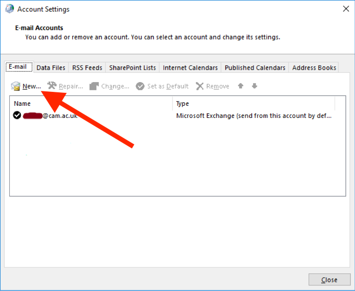Go to the Published Calendars tab
The width and height of the screenshot is (355, 291).
pyautogui.click(x=255, y=68)
